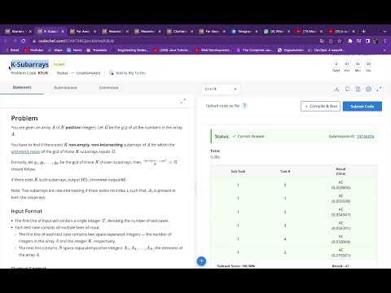This screenshot has height=293, width=391.
Task: Close the K-Subarrays browser tab
Action: (x=63, y=32)
